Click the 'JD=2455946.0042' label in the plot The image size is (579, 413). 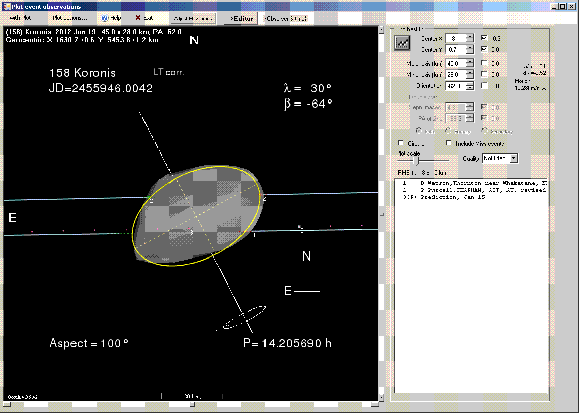(101, 89)
